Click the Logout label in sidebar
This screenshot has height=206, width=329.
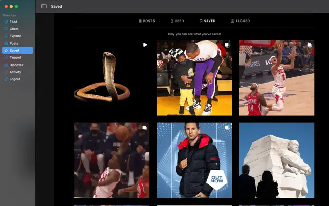coord(15,79)
